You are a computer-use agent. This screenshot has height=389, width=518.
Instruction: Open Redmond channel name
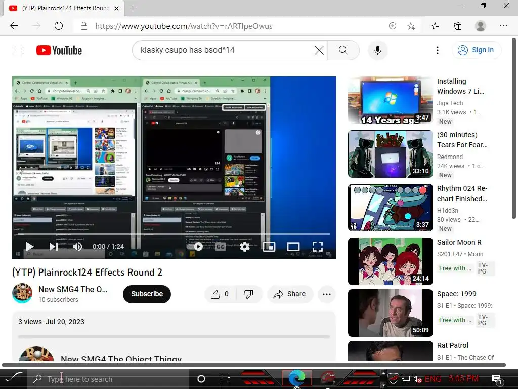450,157
